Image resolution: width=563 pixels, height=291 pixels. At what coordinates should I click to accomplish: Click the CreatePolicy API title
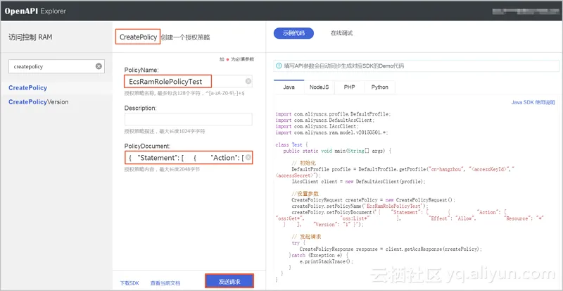tap(138, 37)
